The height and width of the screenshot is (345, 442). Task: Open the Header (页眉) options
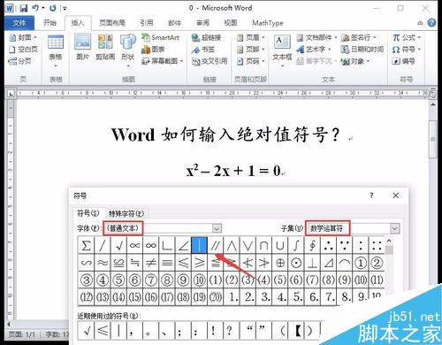click(x=251, y=37)
